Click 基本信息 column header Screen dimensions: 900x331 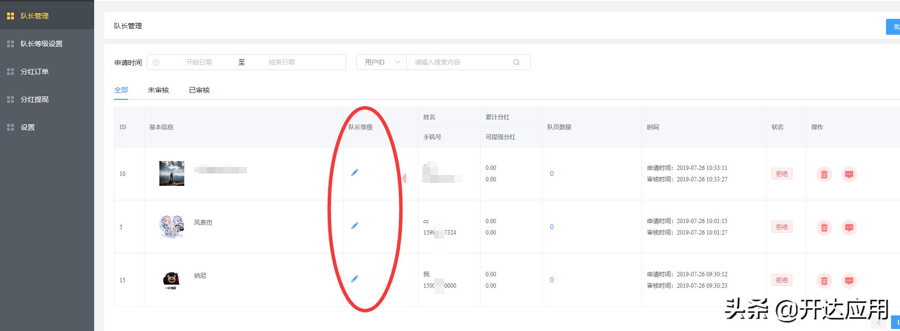pyautogui.click(x=161, y=127)
